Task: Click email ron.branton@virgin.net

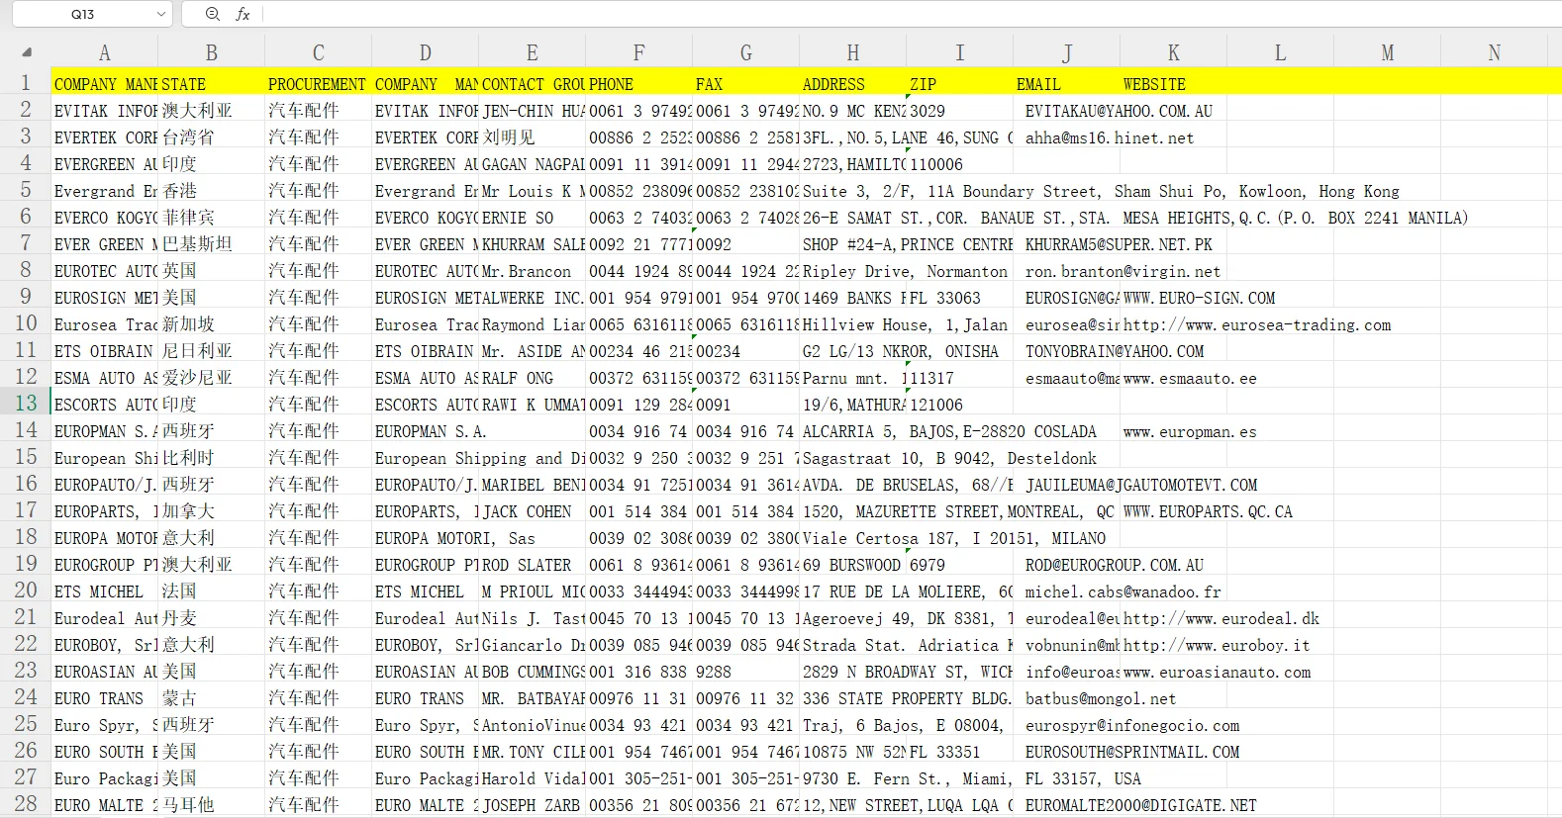Action: click(x=1123, y=271)
